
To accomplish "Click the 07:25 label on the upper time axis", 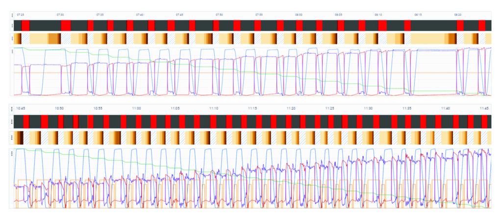I will pos(20,15).
